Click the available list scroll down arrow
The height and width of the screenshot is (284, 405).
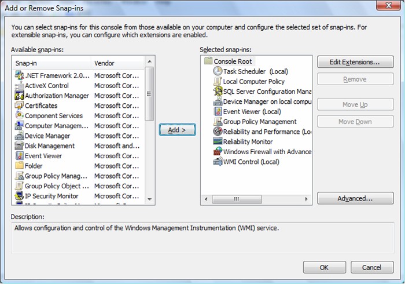click(149, 199)
